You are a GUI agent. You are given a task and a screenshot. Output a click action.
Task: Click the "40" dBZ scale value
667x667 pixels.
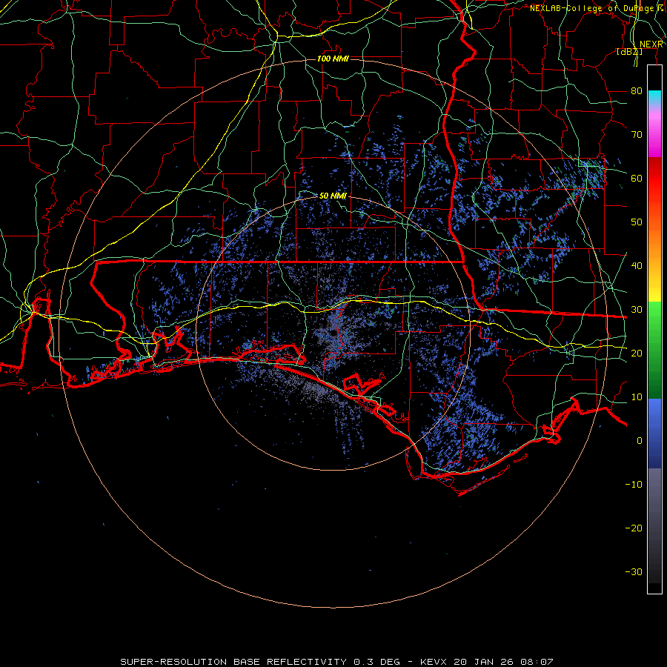[x=637, y=266]
